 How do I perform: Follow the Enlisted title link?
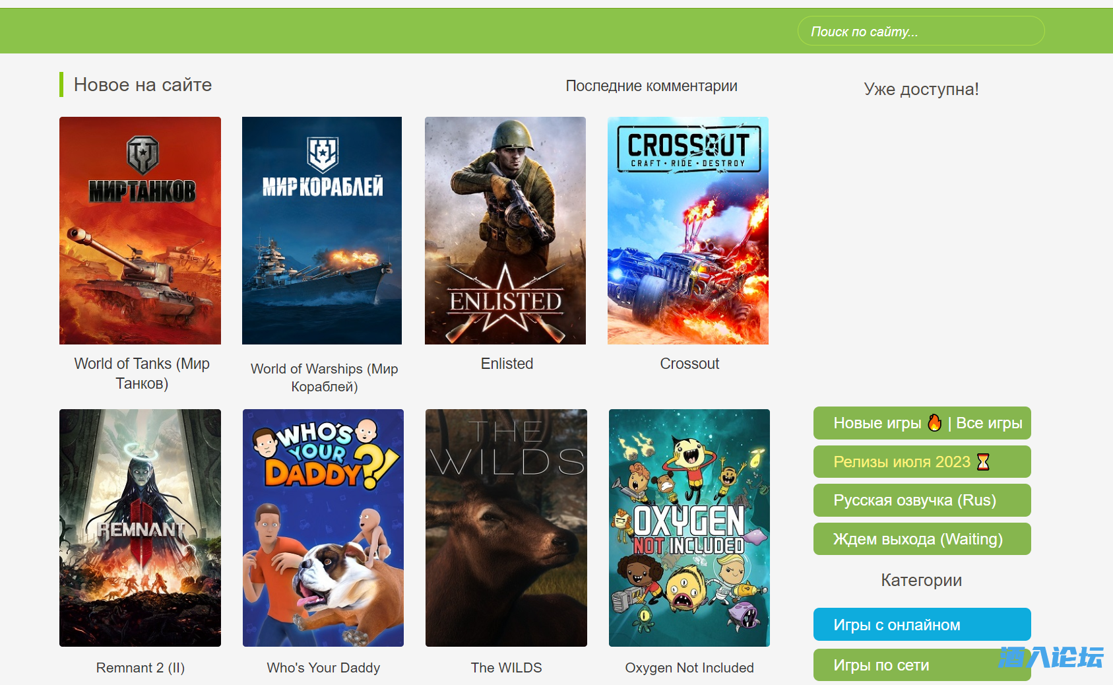tap(507, 364)
